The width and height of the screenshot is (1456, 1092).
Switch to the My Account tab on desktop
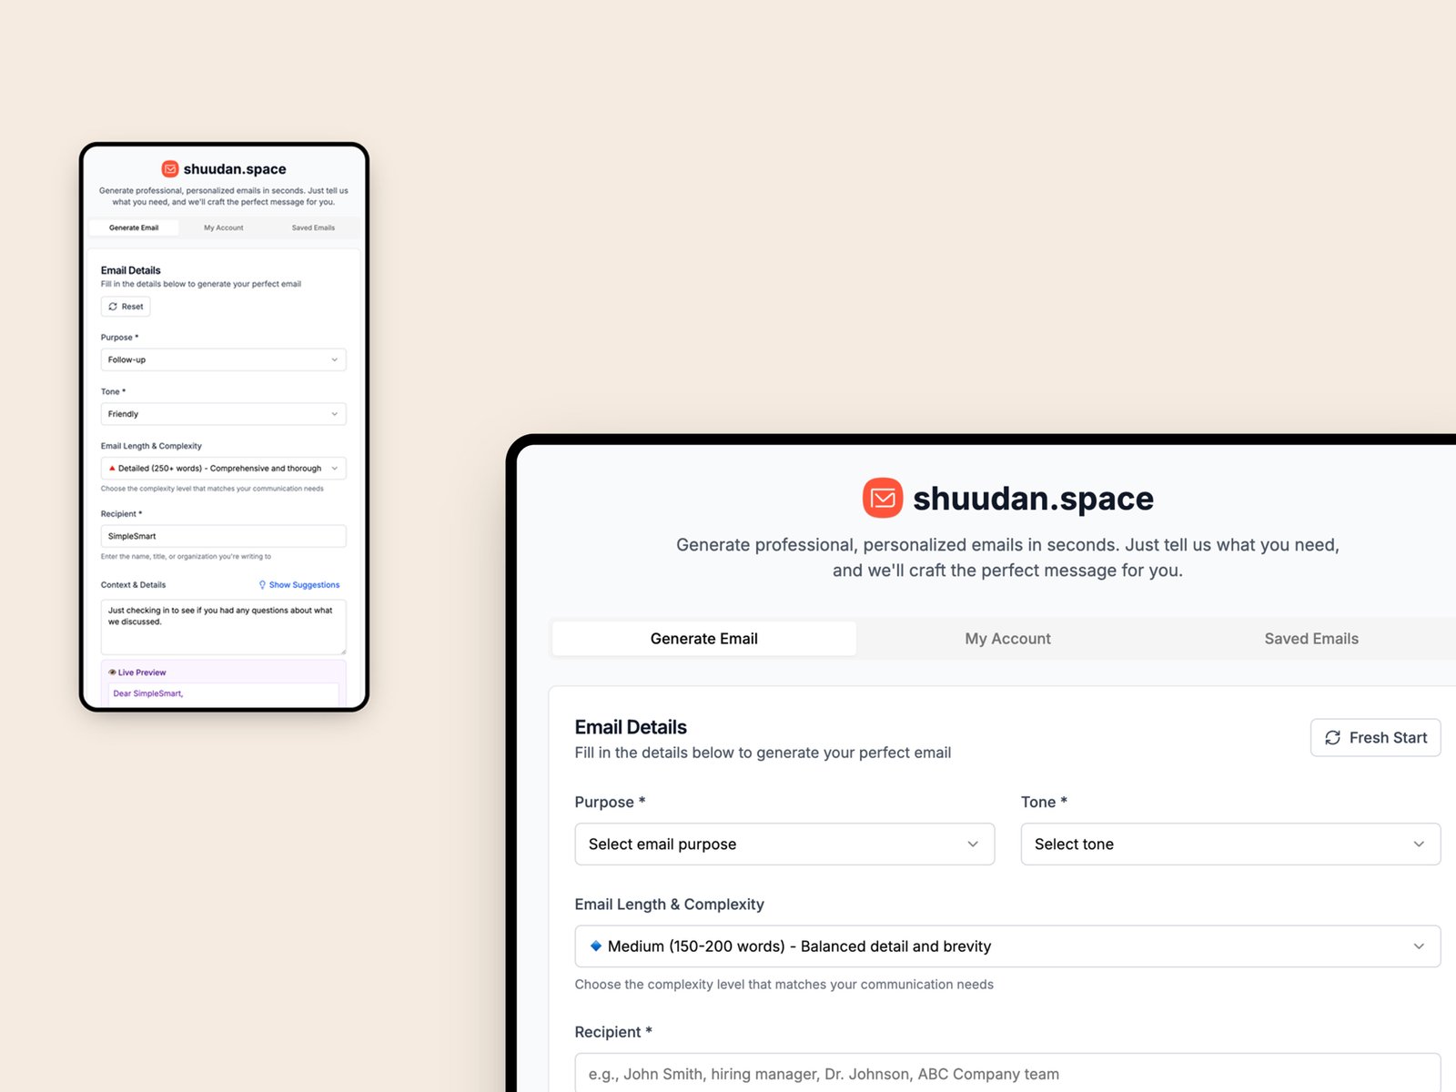(x=1007, y=639)
